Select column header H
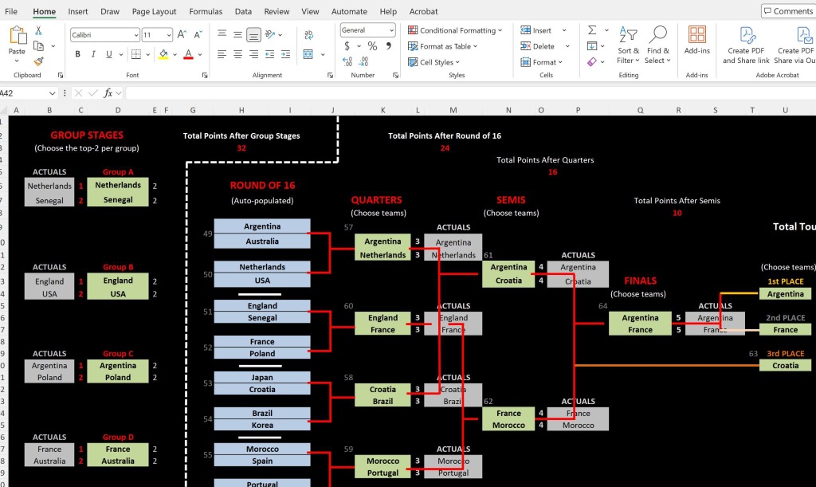Image resolution: width=816 pixels, height=487 pixels. 241,110
